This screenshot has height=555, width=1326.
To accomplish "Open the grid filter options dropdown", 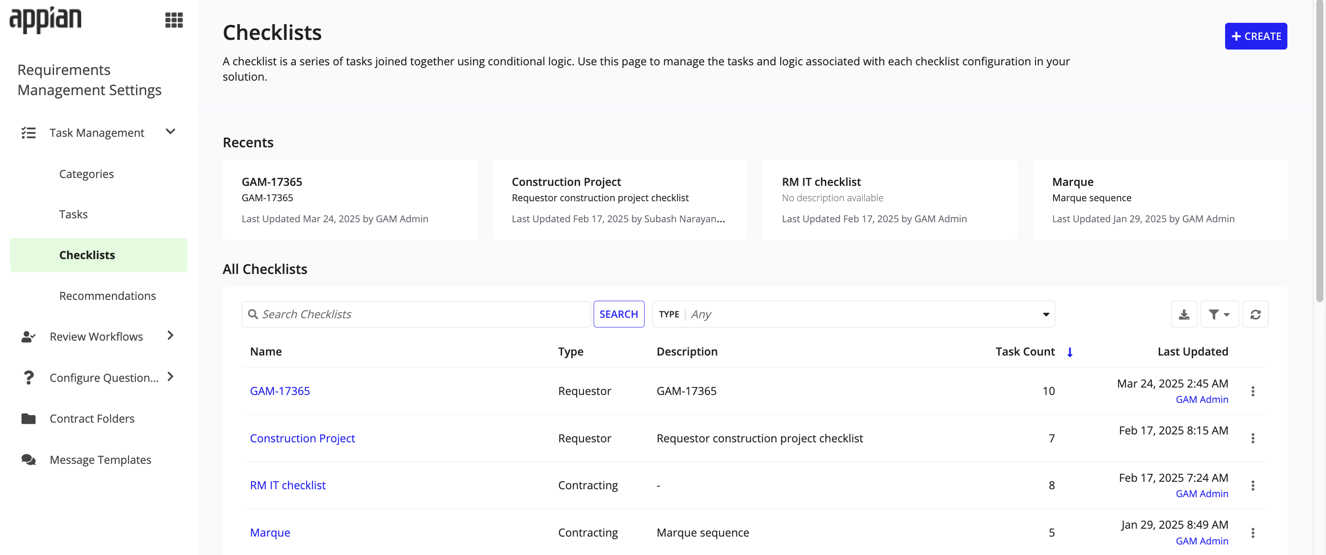I will tap(1219, 314).
